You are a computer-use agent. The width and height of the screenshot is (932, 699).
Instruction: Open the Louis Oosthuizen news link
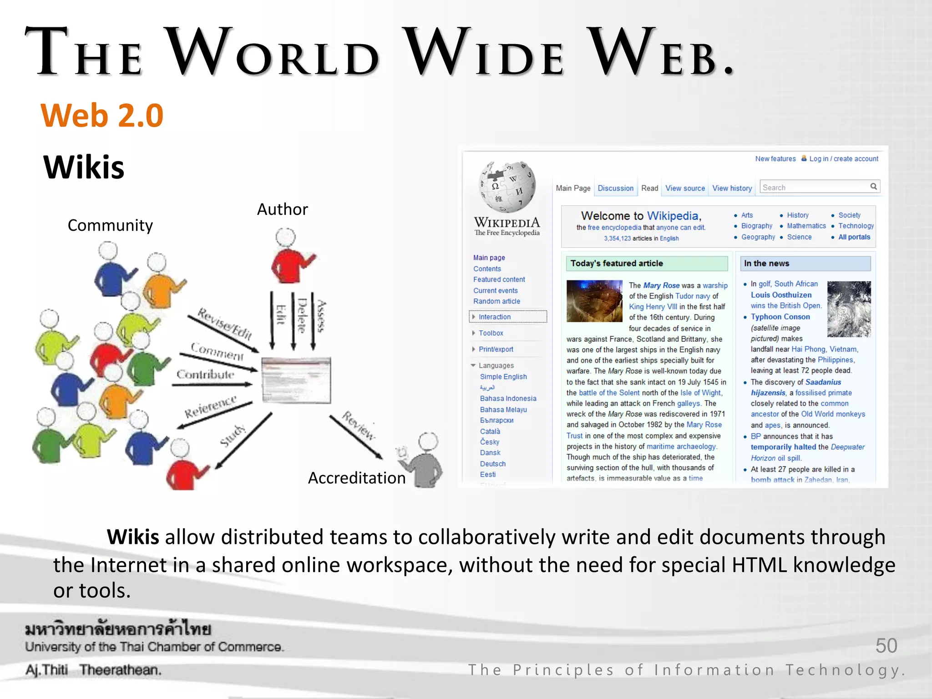781,295
